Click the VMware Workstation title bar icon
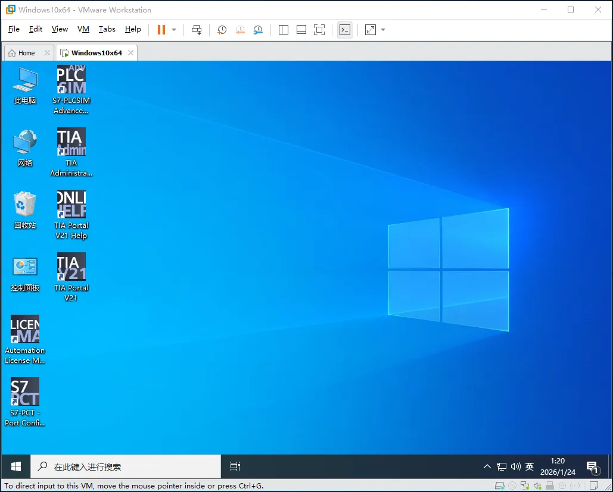Viewport: 613px width, 492px height. pos(10,10)
